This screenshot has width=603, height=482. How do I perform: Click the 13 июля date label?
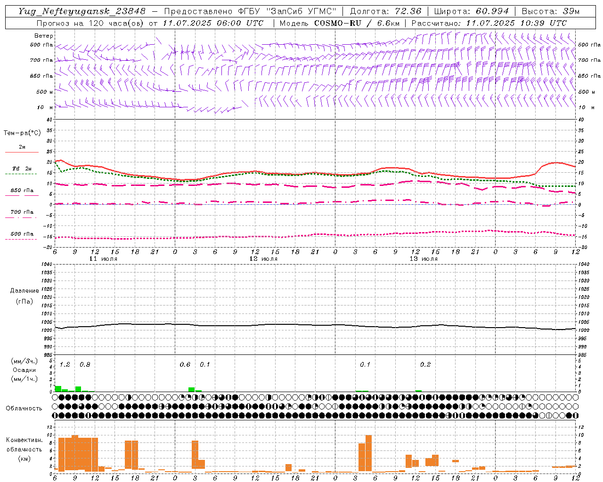click(x=424, y=259)
